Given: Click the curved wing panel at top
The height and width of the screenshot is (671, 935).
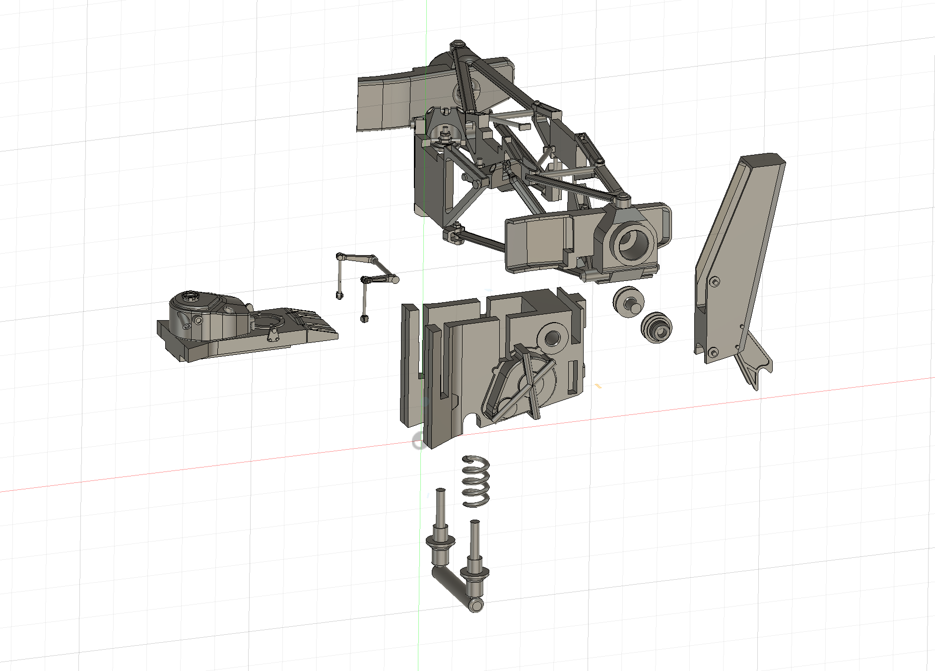Looking at the screenshot, I should click(x=387, y=102).
